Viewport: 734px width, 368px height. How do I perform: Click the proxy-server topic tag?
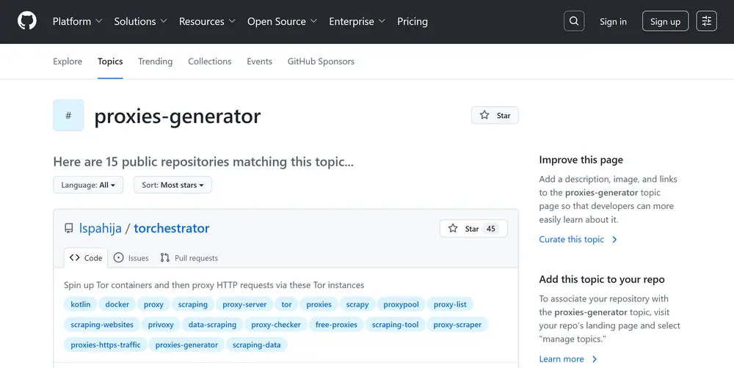click(244, 304)
